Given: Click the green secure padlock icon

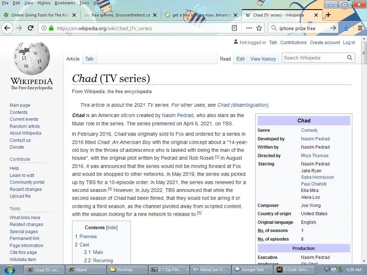Looking at the screenshot, I should (x=51, y=28).
